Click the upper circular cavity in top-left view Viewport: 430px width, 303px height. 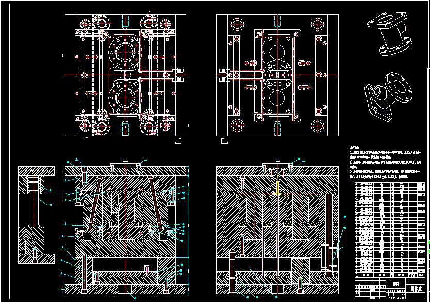[x=125, y=52]
